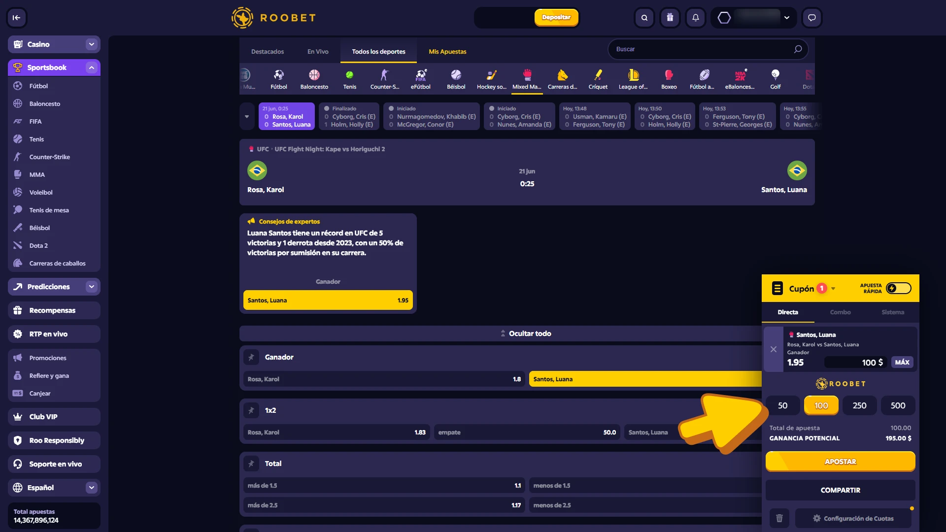946x532 pixels.
Task: Pin the 1x2 market
Action: (x=251, y=410)
